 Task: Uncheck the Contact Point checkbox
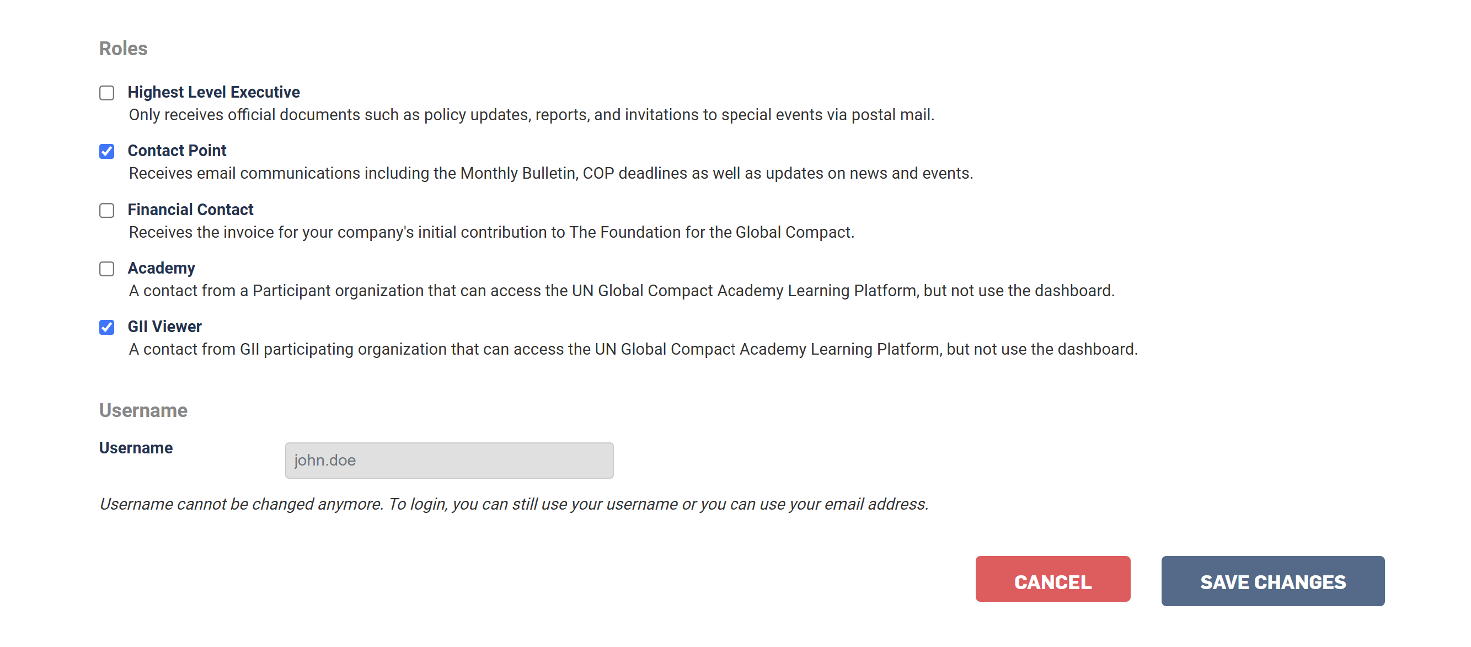[107, 151]
